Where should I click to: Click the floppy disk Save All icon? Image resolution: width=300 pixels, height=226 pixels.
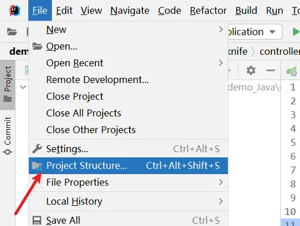pos(37,220)
